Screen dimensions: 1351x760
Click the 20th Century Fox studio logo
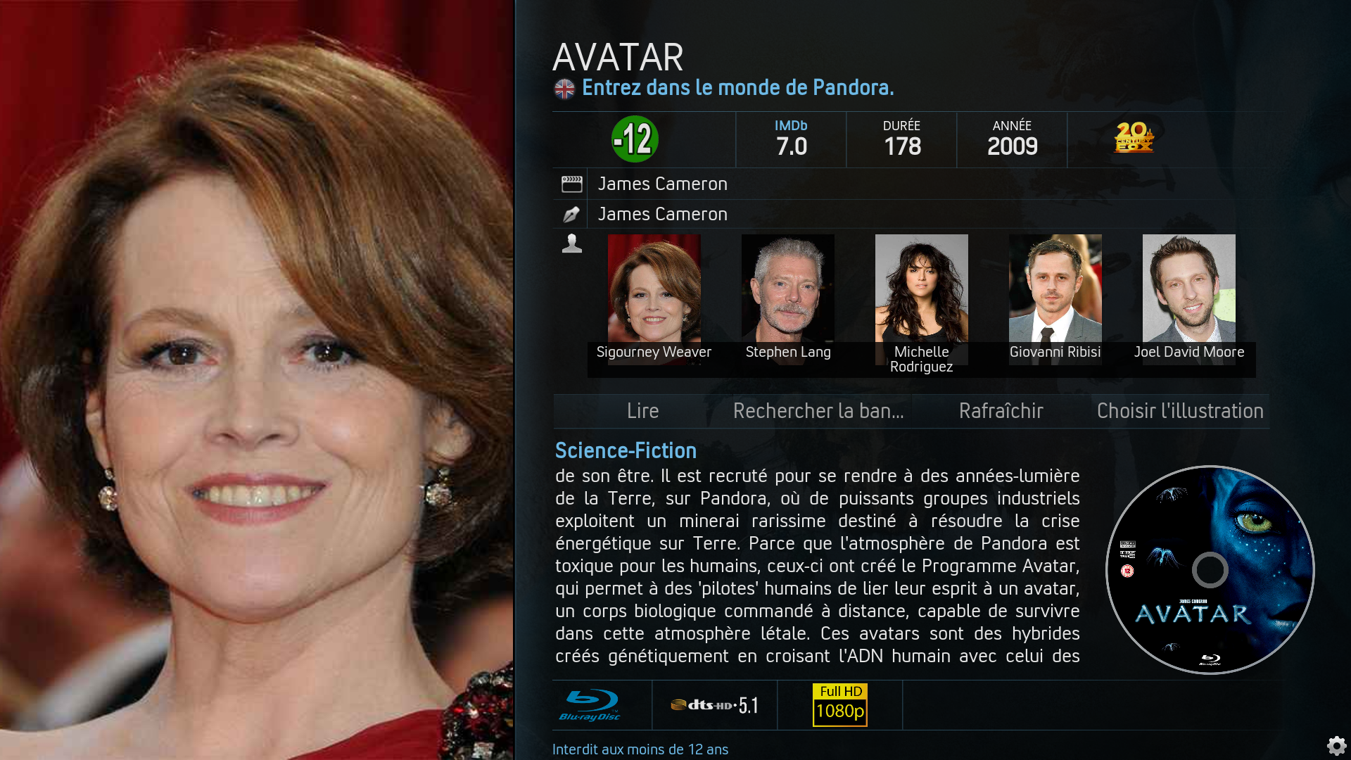[1134, 137]
